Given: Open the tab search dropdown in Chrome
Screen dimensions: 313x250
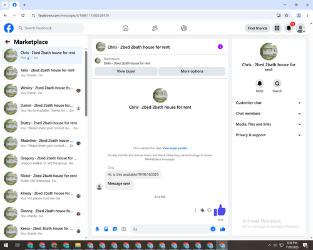Looking at the screenshot, I should pyautogui.click(x=5, y=5).
